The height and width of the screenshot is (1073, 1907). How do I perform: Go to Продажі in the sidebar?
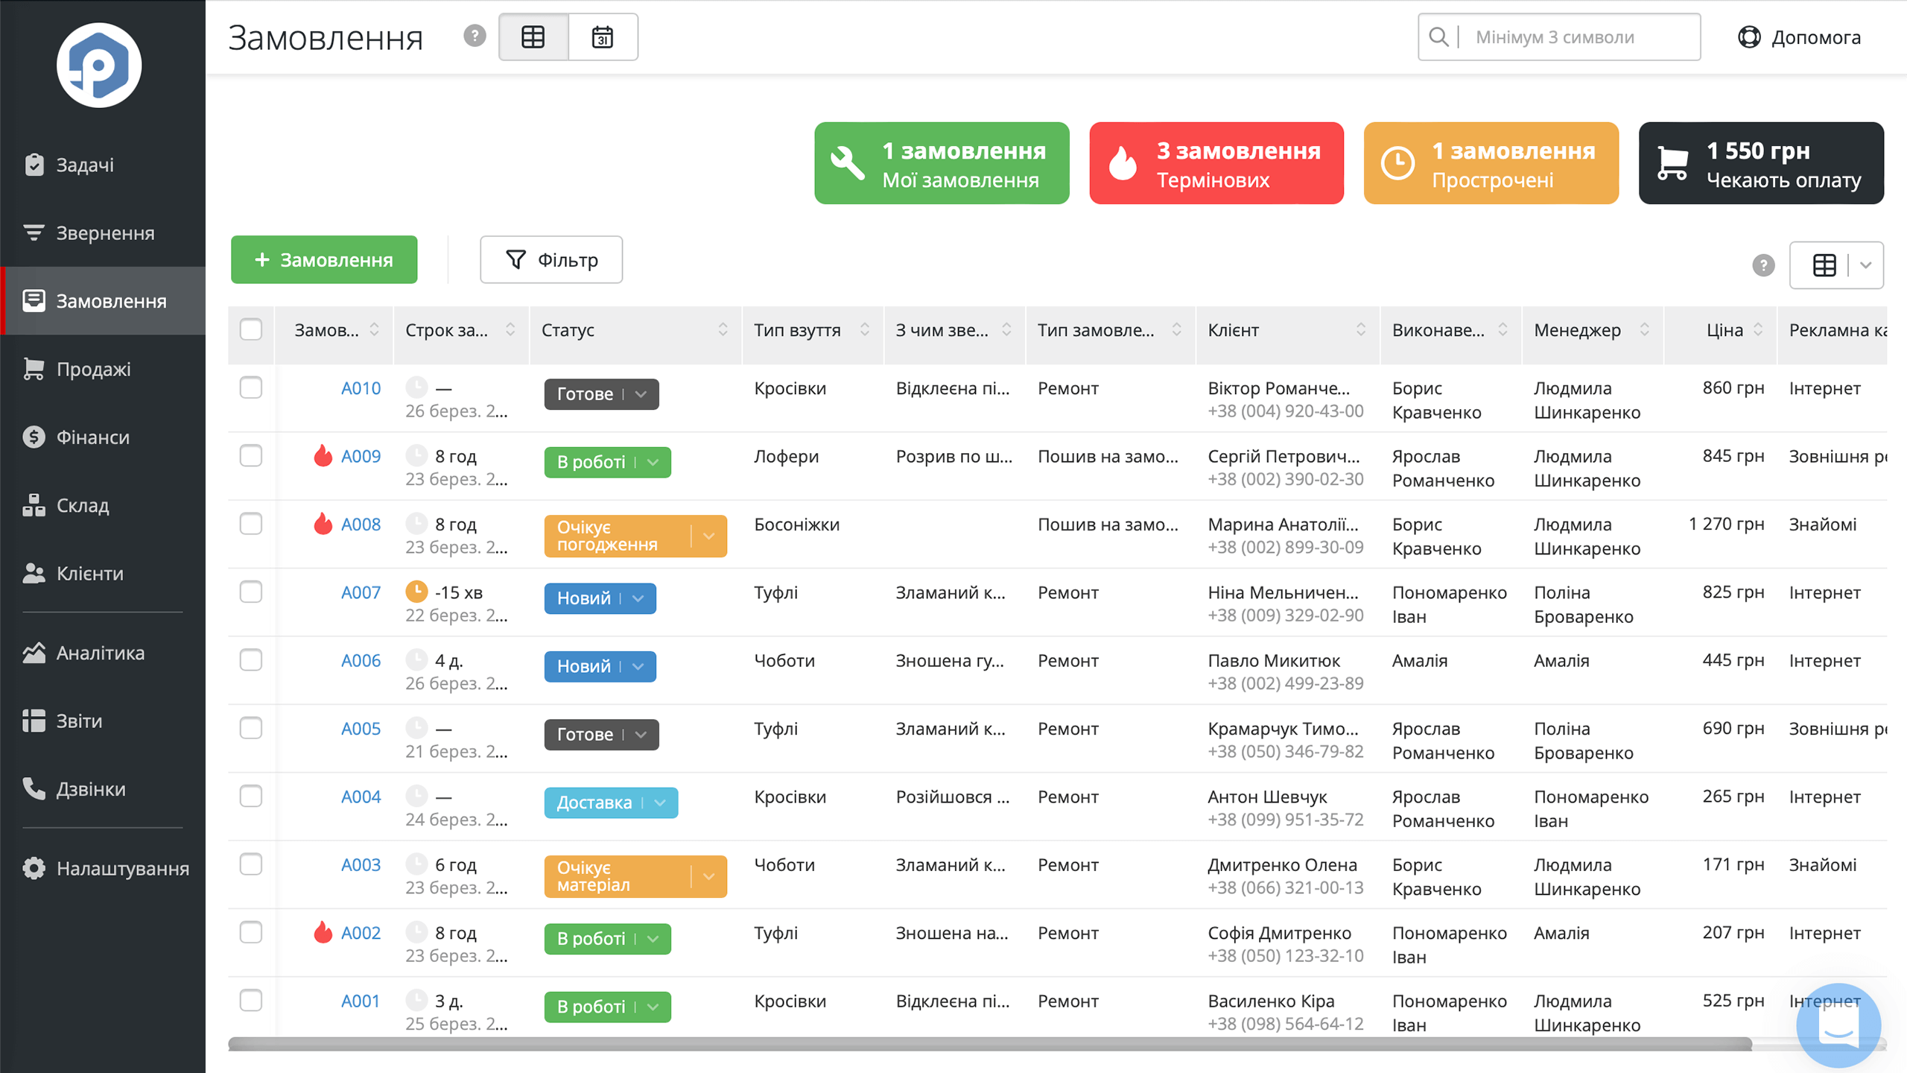[103, 369]
